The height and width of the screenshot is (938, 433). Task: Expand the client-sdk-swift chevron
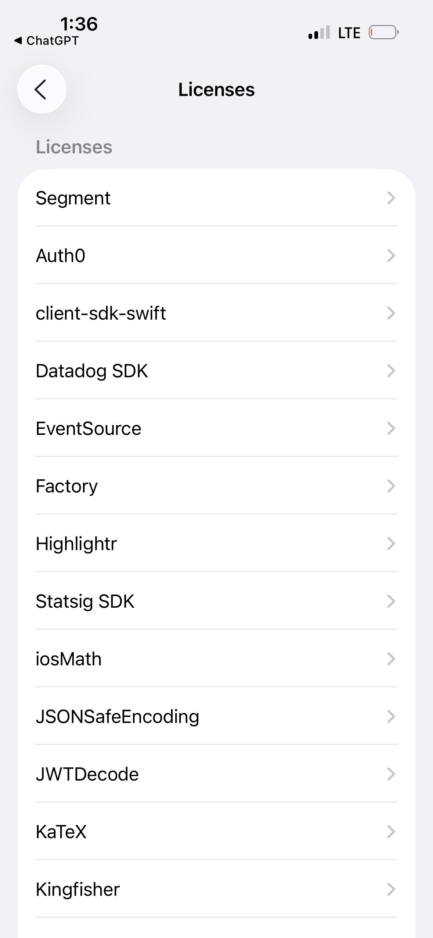click(x=391, y=313)
